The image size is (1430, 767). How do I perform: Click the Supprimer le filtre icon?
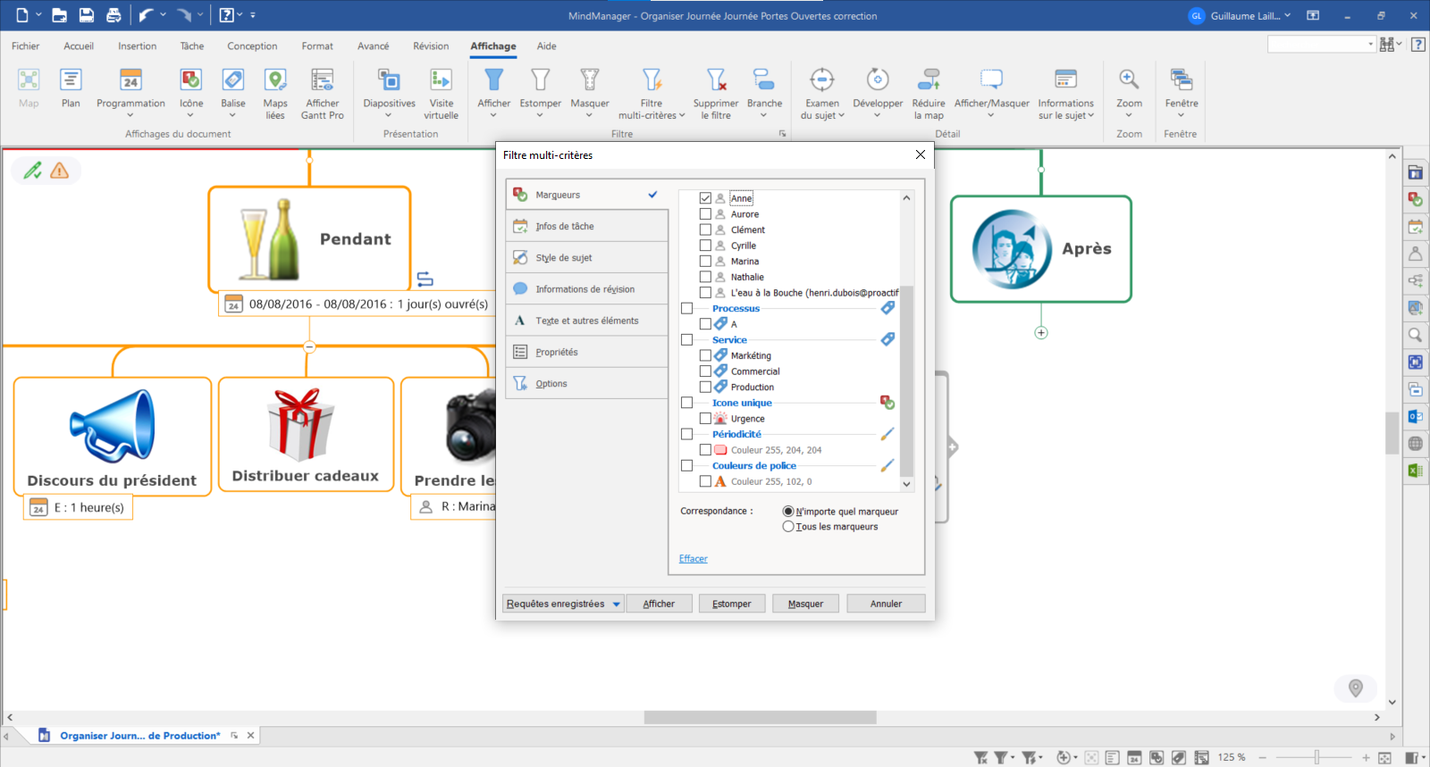(715, 81)
